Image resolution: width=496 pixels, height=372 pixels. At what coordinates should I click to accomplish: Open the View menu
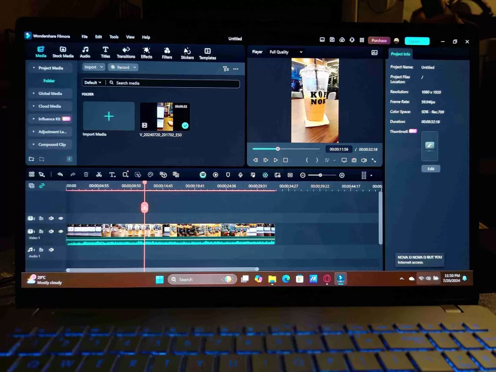(130, 37)
